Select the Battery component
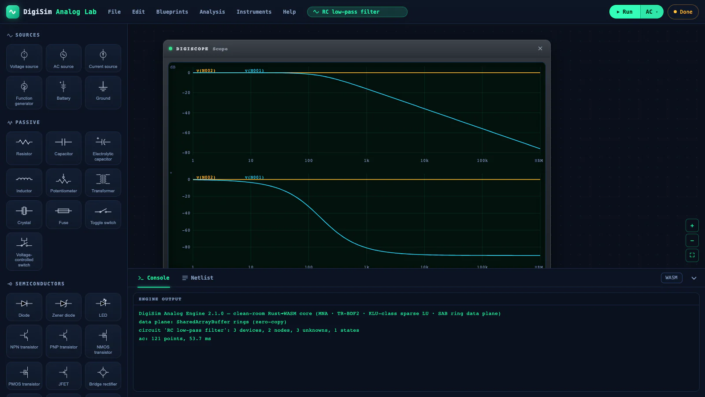This screenshot has width=705, height=397. [63, 93]
